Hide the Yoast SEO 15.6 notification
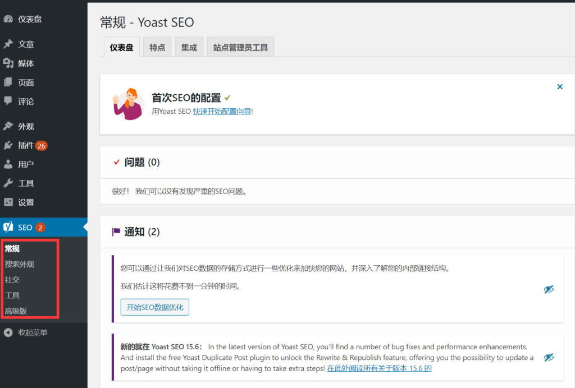Viewport: 575px width, 388px height. 549,357
